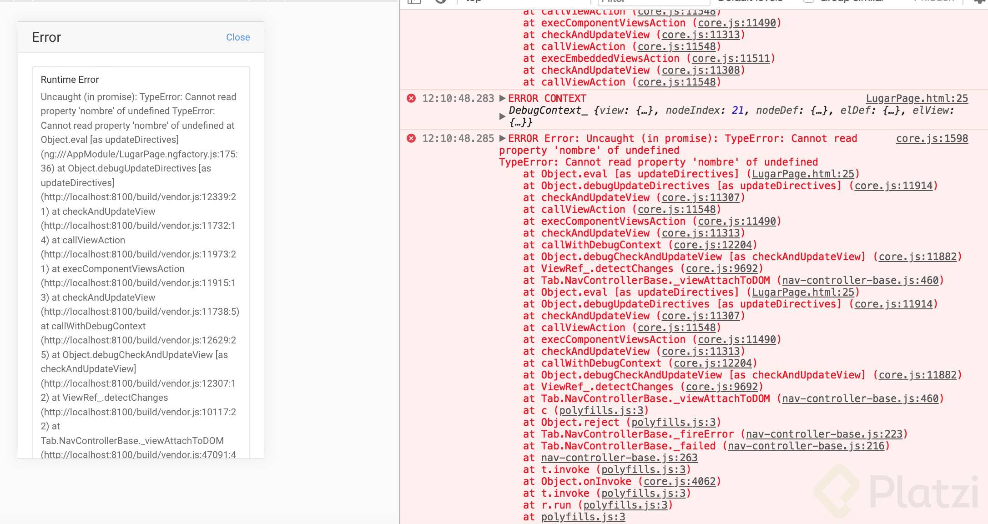Open polyfills.js:3 link in Object.reject line
The width and height of the screenshot is (988, 524).
pos(673,422)
